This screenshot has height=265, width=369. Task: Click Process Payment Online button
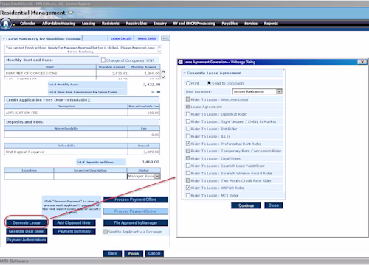click(x=136, y=211)
